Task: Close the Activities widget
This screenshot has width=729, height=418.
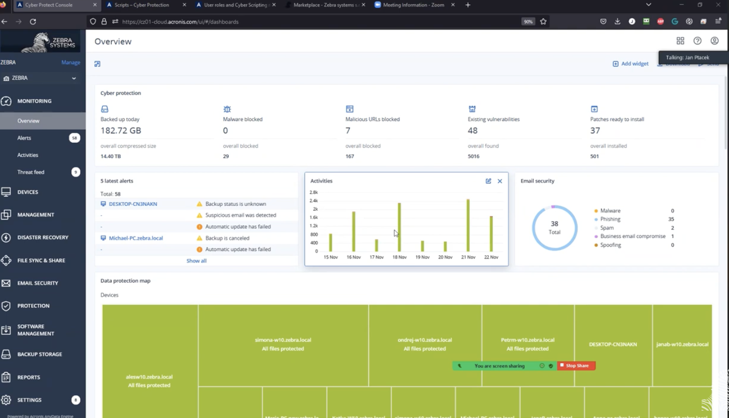Action: coord(500,181)
